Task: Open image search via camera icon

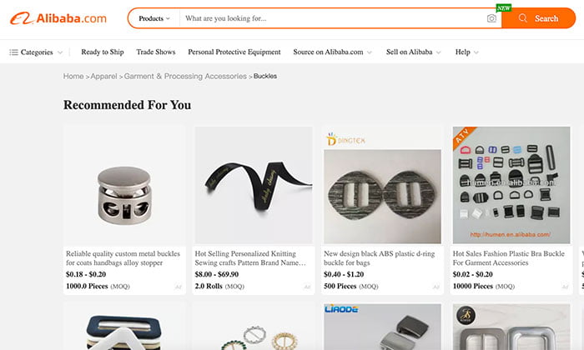Action: (x=491, y=18)
